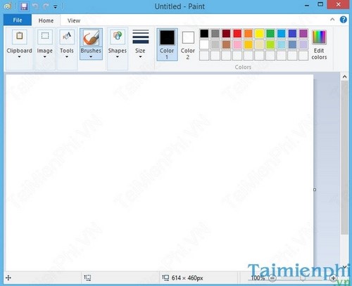
Task: Click the Redo arrow in title bar
Action: [x=46, y=6]
